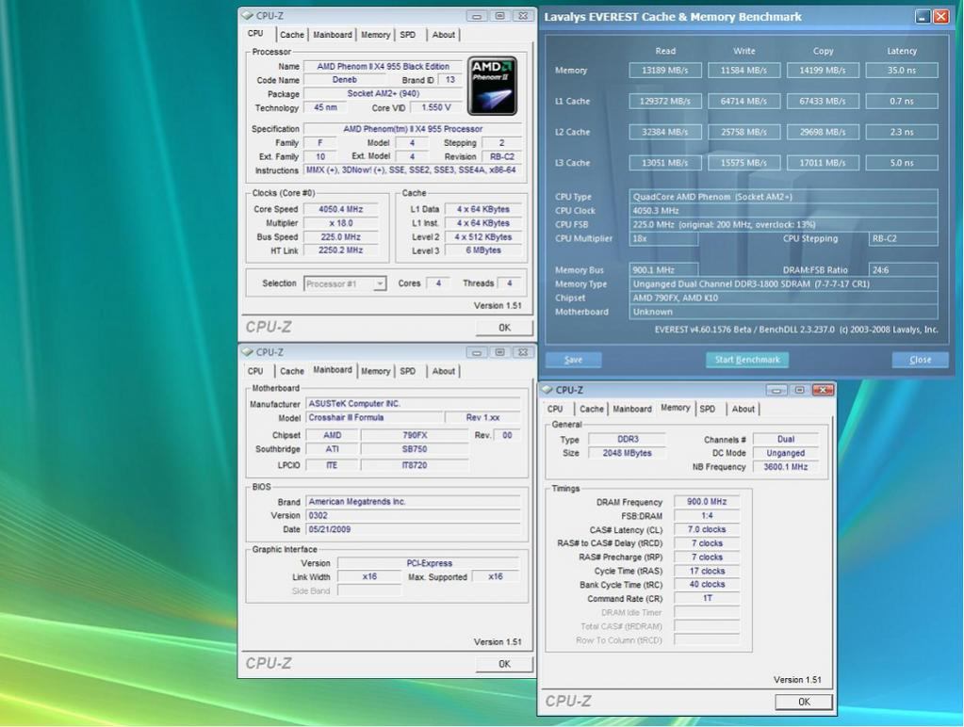This screenshot has width=964, height=727.
Task: Minimize the EVEREST Cache & Memory Benchmark window
Action: coord(923,17)
